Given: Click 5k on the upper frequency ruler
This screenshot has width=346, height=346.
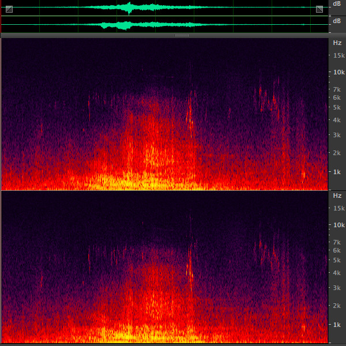Looking at the screenshot, I should coord(338,107).
